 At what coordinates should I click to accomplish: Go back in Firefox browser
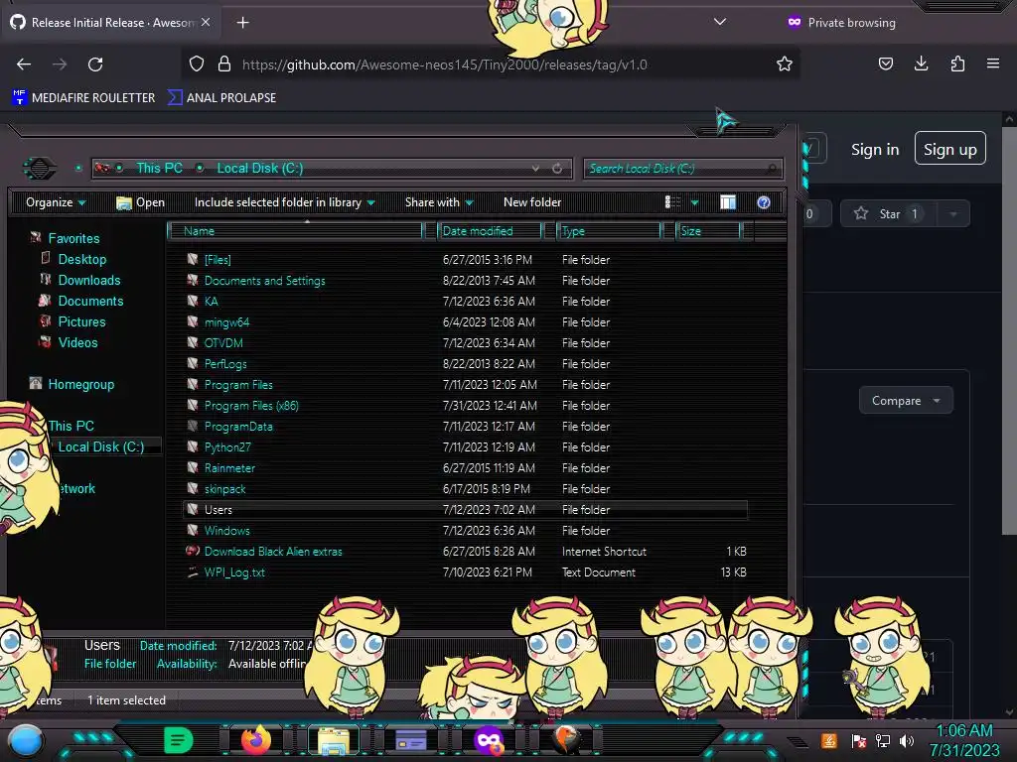tap(24, 64)
